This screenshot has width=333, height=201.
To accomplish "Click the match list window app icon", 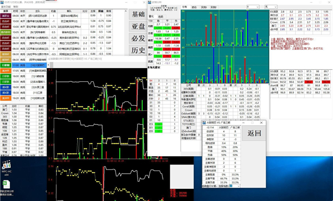I will (2, 2).
